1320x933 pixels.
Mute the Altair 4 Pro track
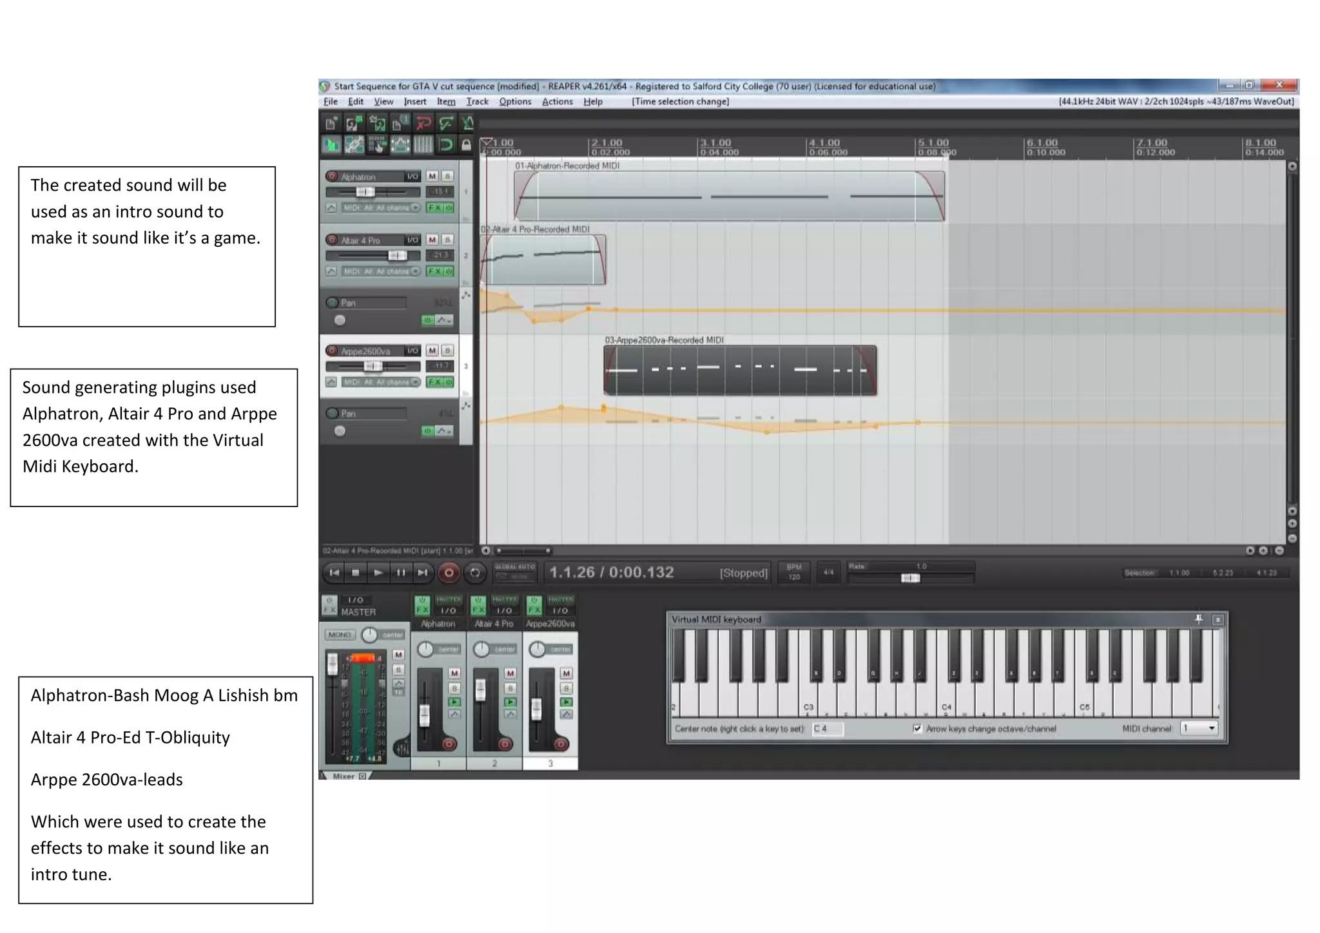point(432,240)
